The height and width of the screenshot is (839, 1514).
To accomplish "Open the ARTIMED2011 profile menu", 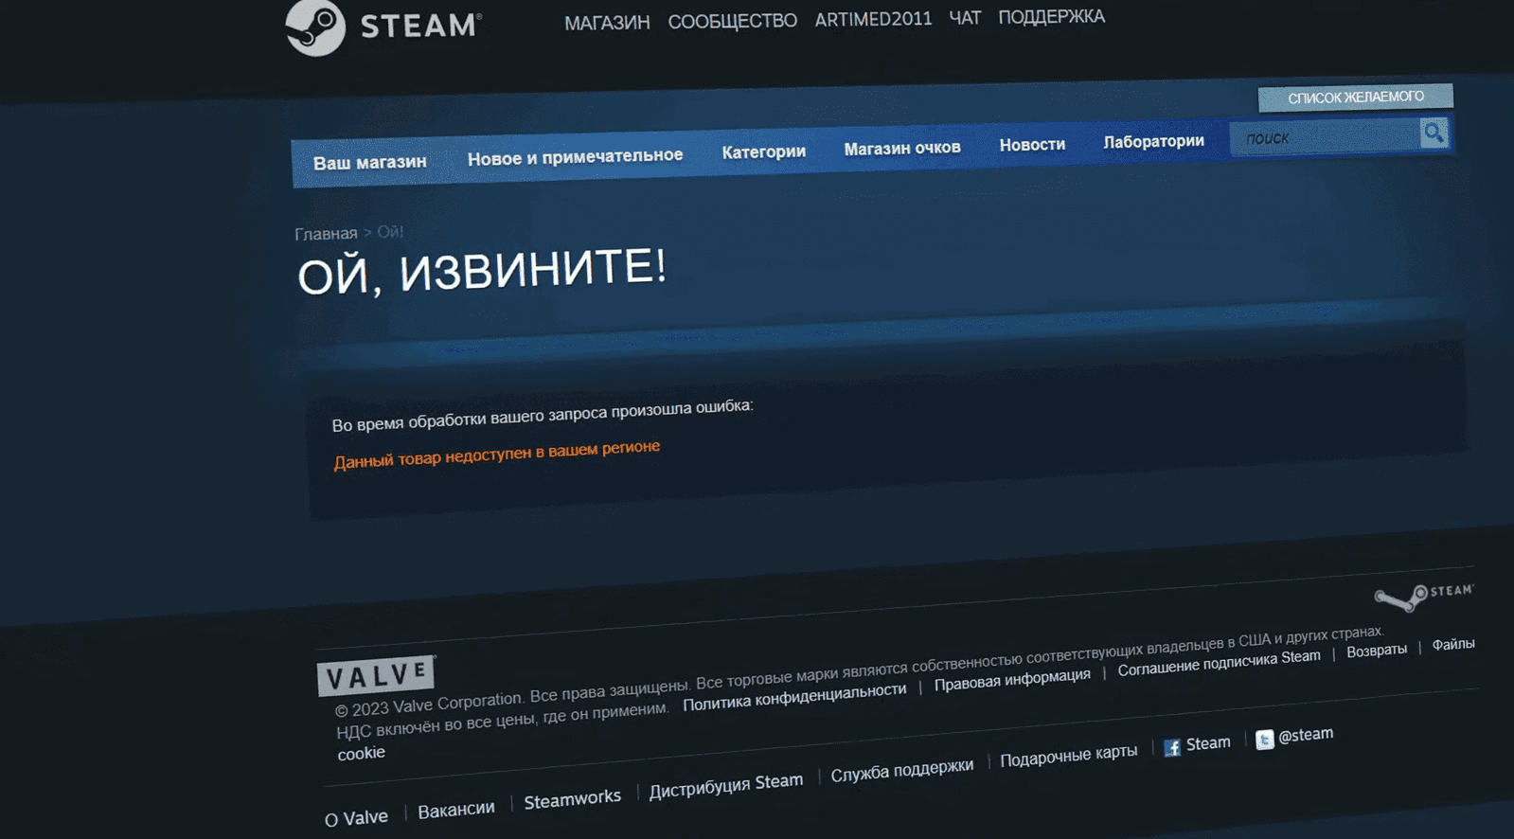I will tap(873, 19).
